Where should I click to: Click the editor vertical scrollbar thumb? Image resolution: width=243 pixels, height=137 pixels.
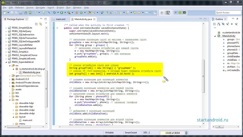coord(204,76)
